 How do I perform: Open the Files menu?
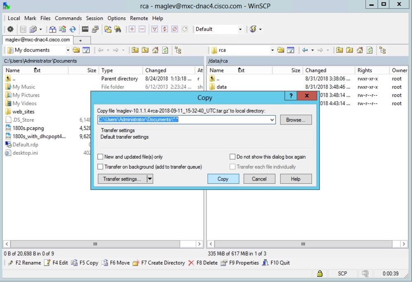45,18
